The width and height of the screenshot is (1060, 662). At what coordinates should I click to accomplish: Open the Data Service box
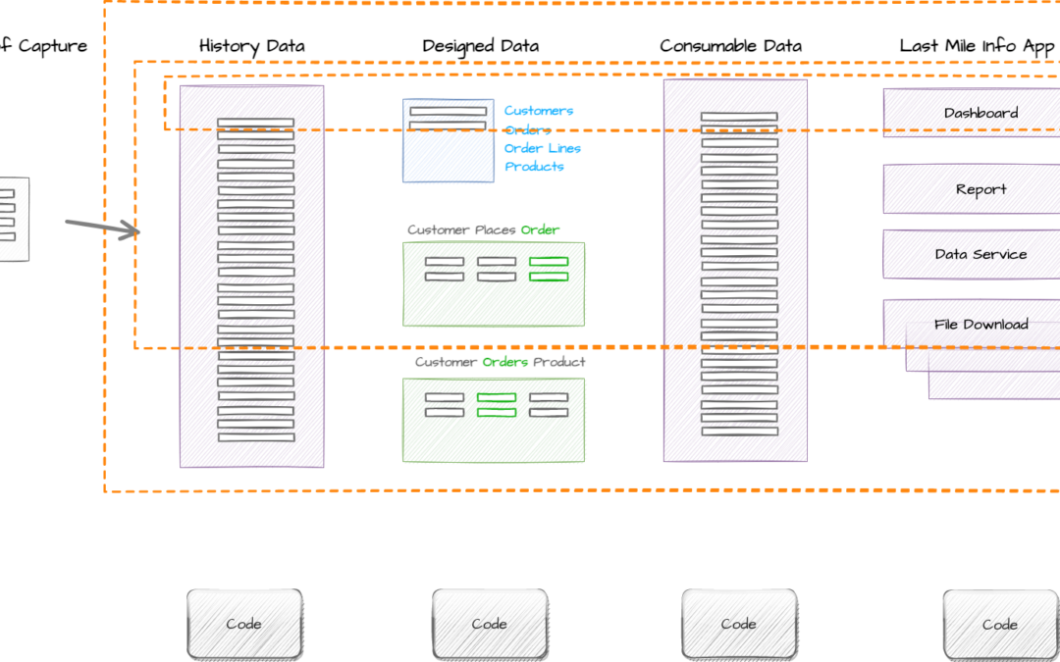[980, 254]
